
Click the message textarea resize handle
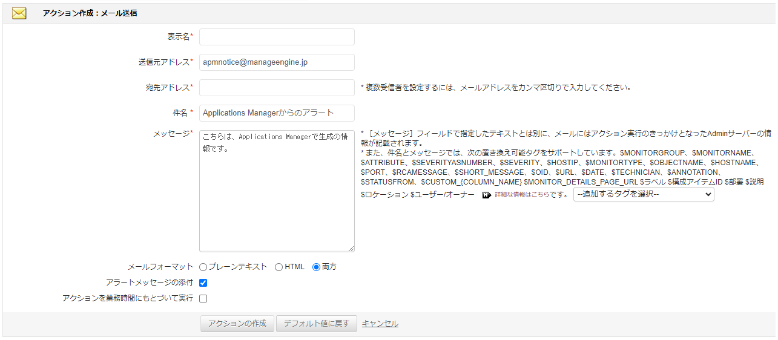pos(351,248)
